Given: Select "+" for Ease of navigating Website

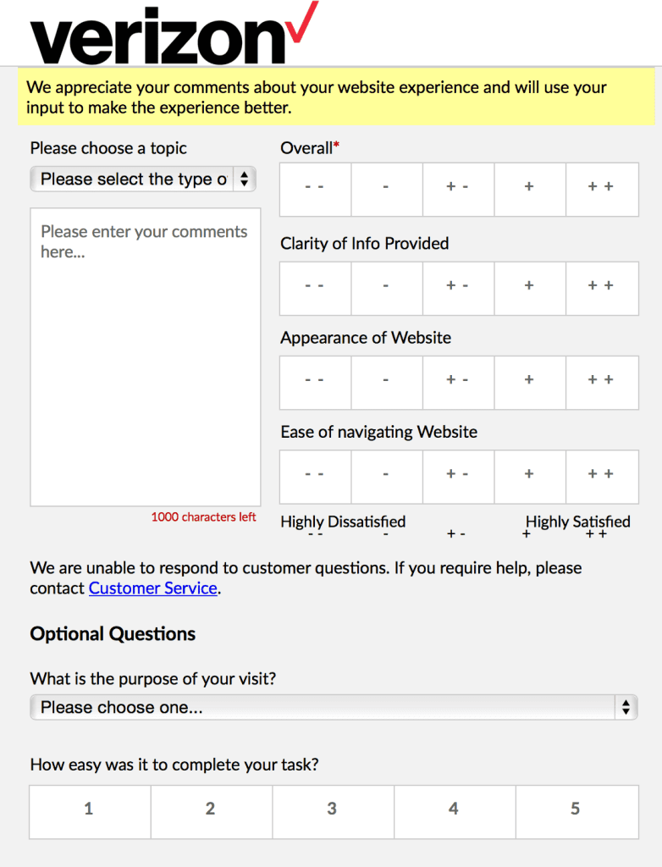Looking at the screenshot, I should (x=530, y=477).
